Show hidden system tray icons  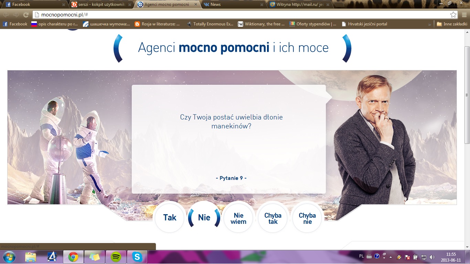click(391, 257)
